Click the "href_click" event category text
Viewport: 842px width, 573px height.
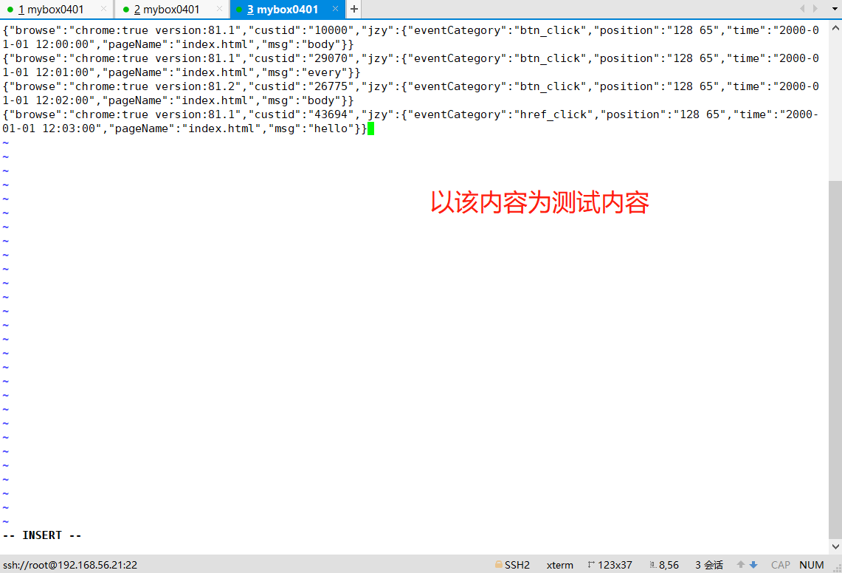coord(553,114)
